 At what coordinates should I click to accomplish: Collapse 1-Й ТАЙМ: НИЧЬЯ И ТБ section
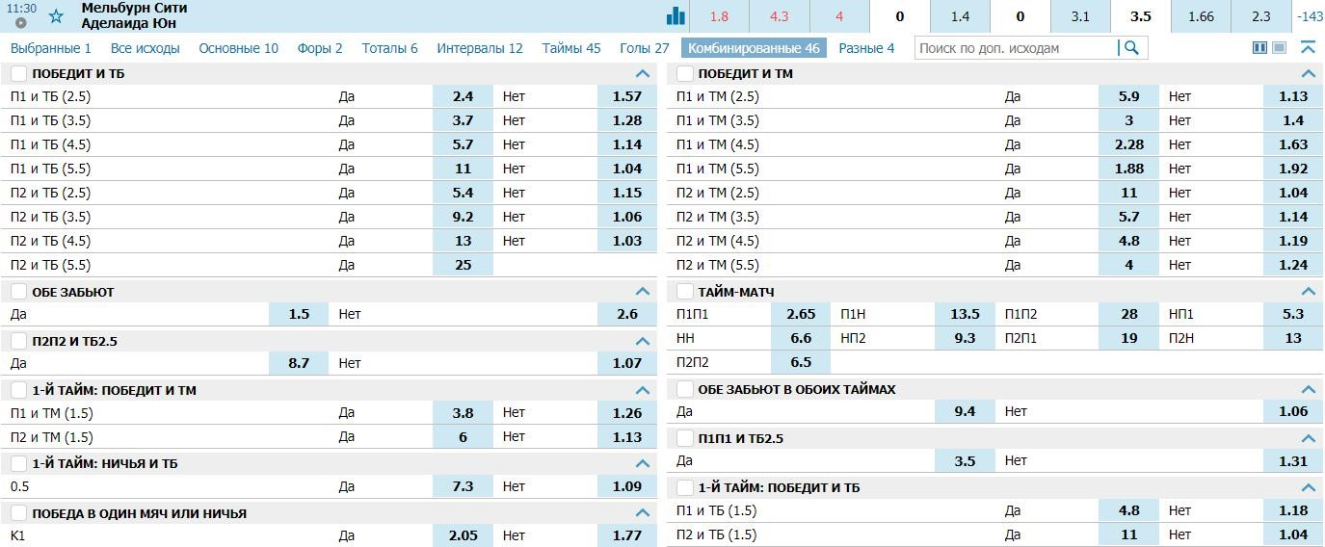643,463
